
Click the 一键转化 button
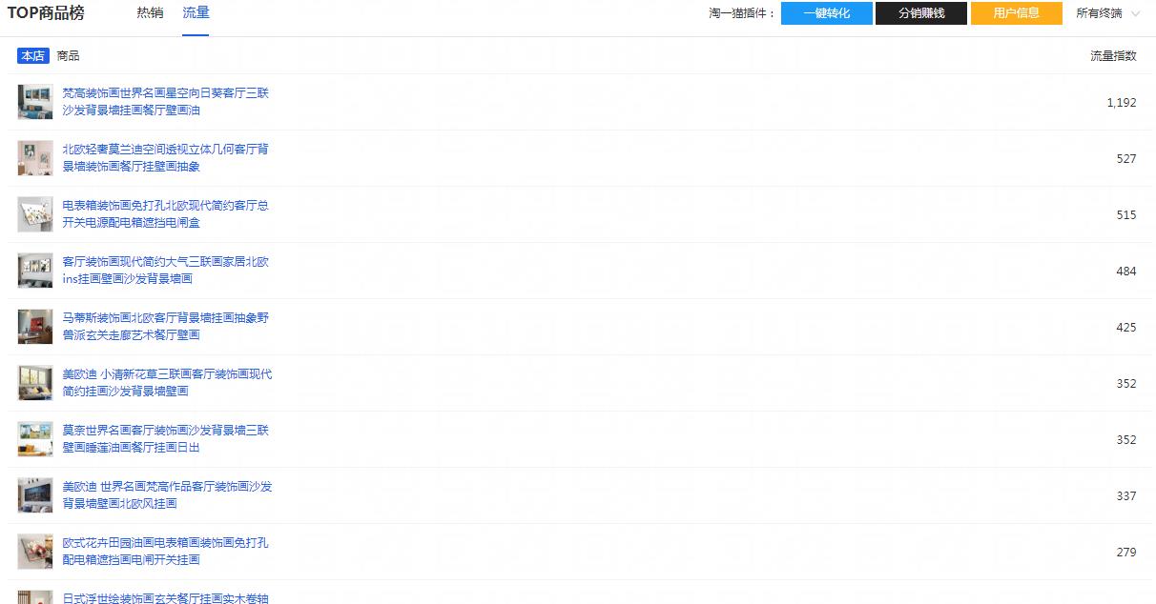pyautogui.click(x=826, y=13)
